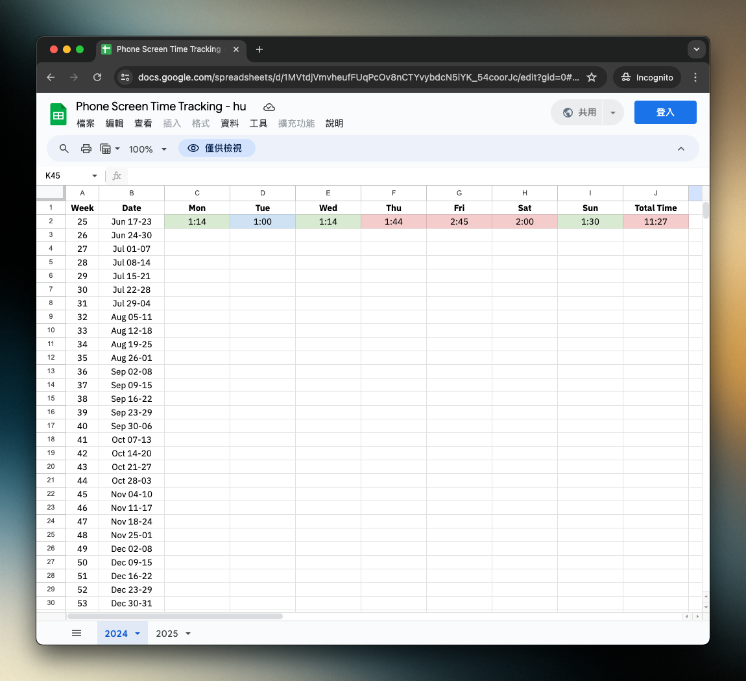Reload the page using the refresh icon
Viewport: 746px width, 681px height.
(97, 77)
